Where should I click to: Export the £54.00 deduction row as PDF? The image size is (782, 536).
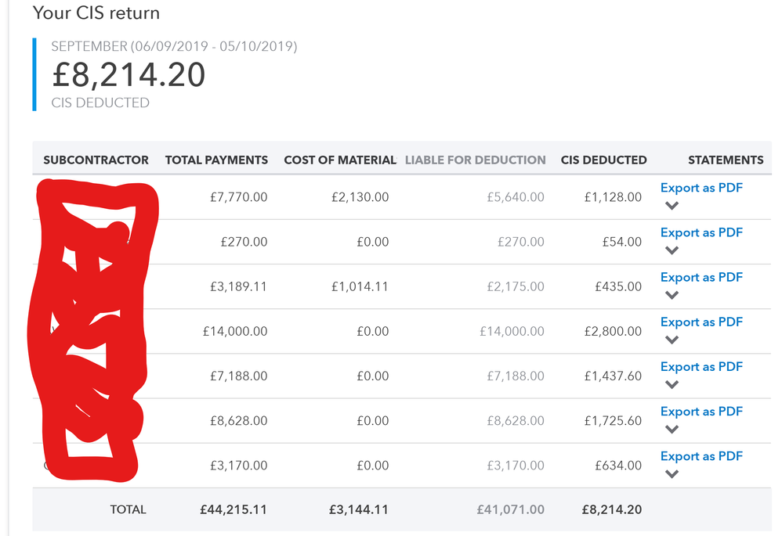(701, 232)
